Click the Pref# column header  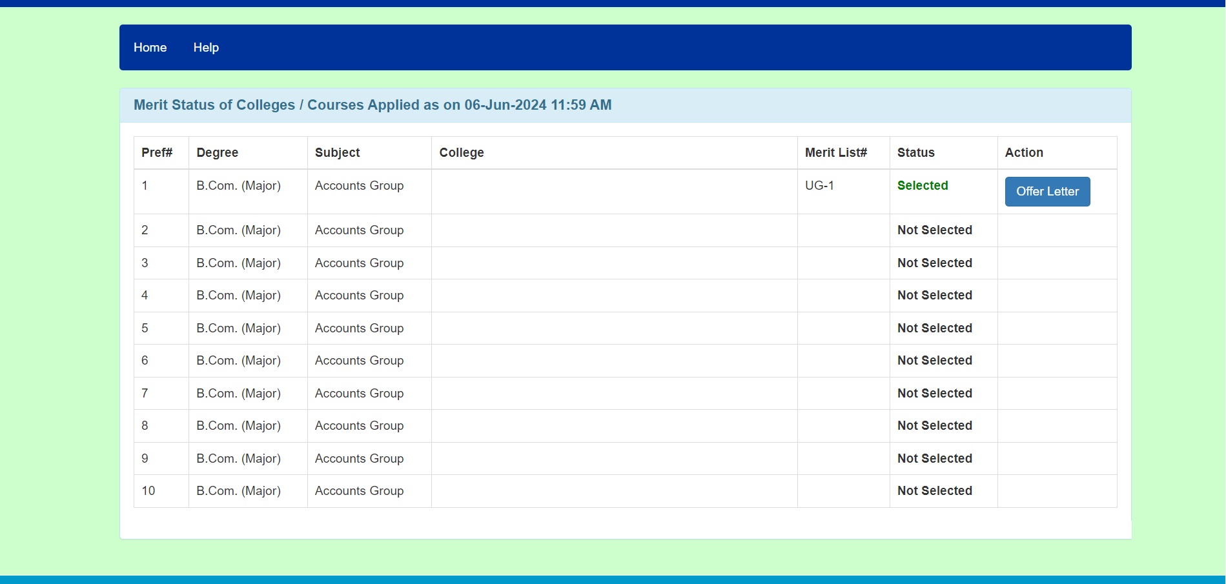pyautogui.click(x=157, y=153)
